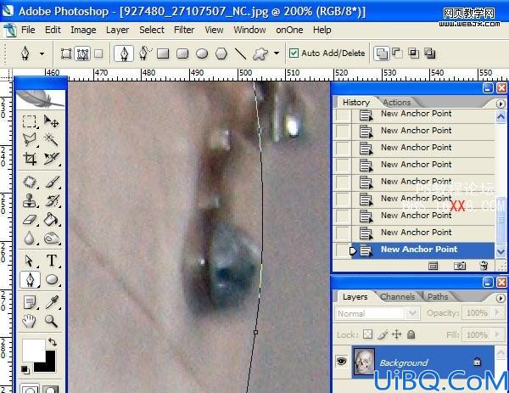Enable Exclude overlapping path areas mode
509x393 pixels.
pos(429,53)
